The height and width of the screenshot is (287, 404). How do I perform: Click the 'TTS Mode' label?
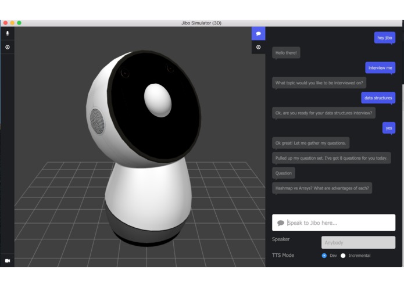pyautogui.click(x=283, y=256)
